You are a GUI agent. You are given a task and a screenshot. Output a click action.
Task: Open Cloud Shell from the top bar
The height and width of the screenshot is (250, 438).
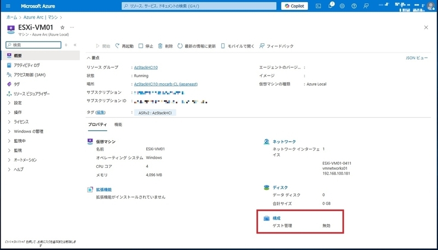(318, 6)
